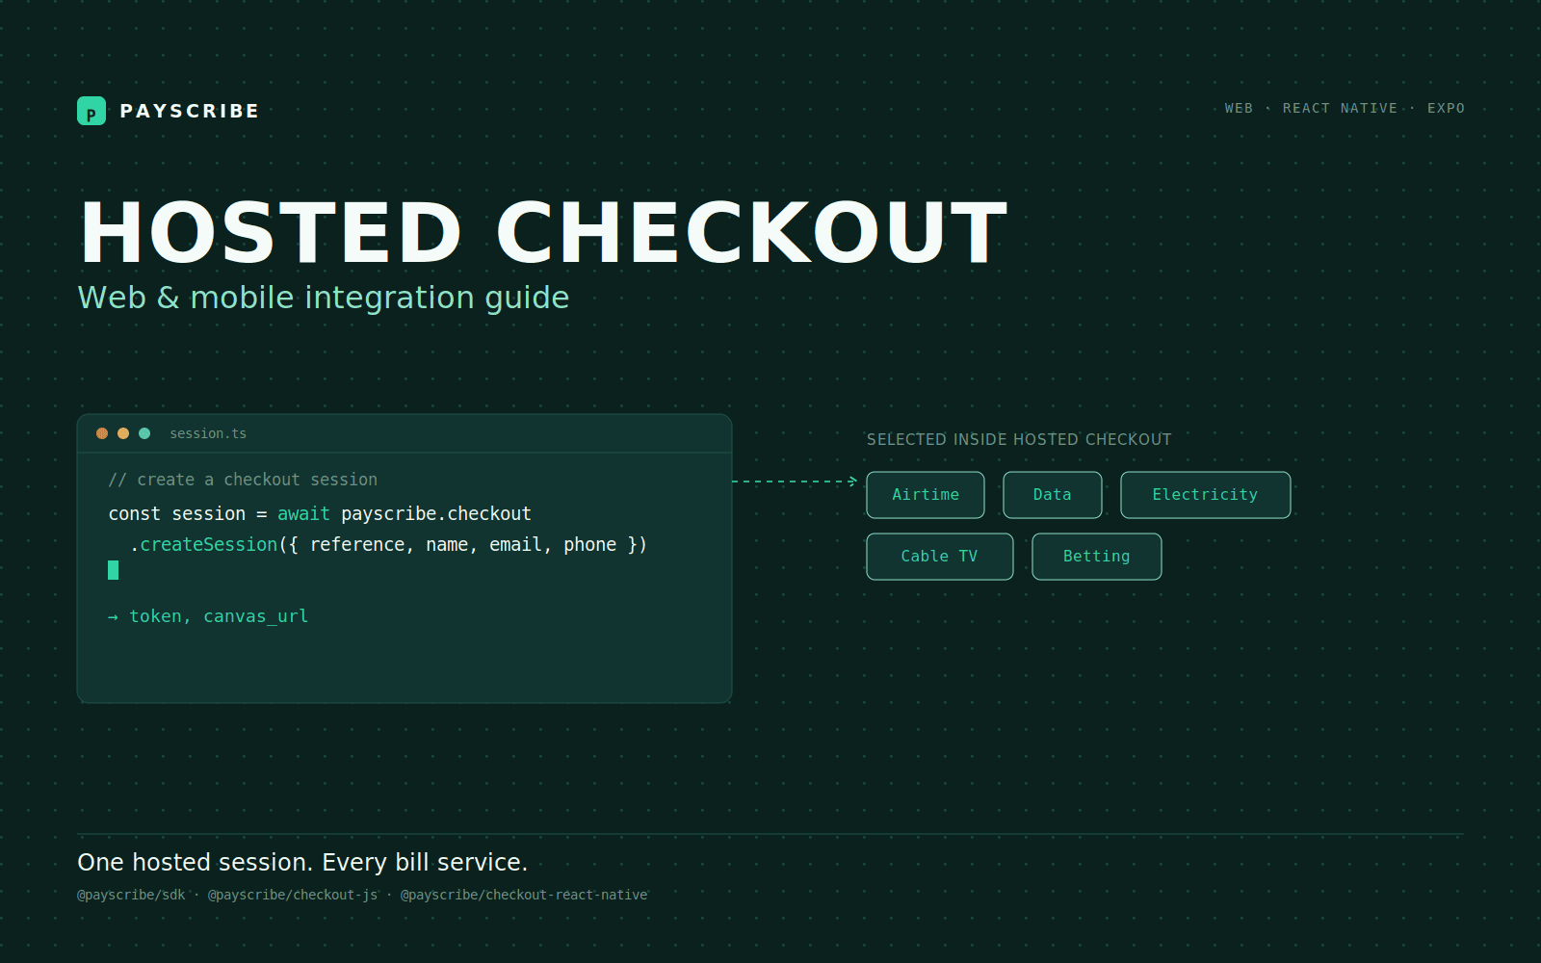
Task: Select the session.ts file tab label
Action: (208, 433)
